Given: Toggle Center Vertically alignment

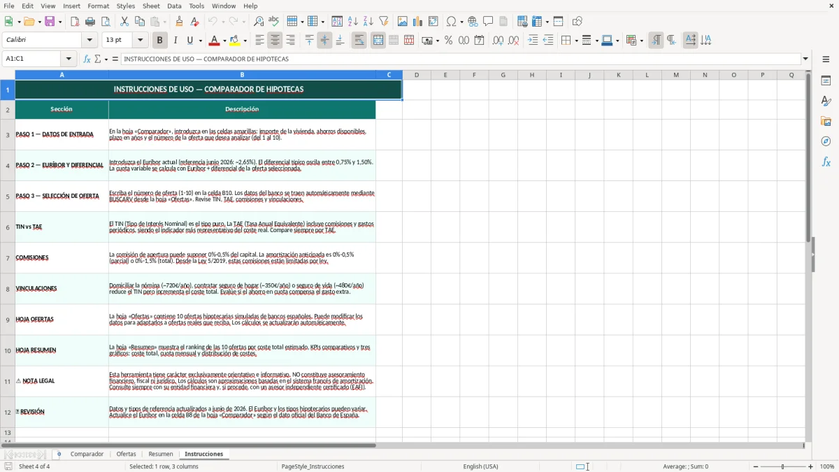Looking at the screenshot, I should tap(324, 41).
